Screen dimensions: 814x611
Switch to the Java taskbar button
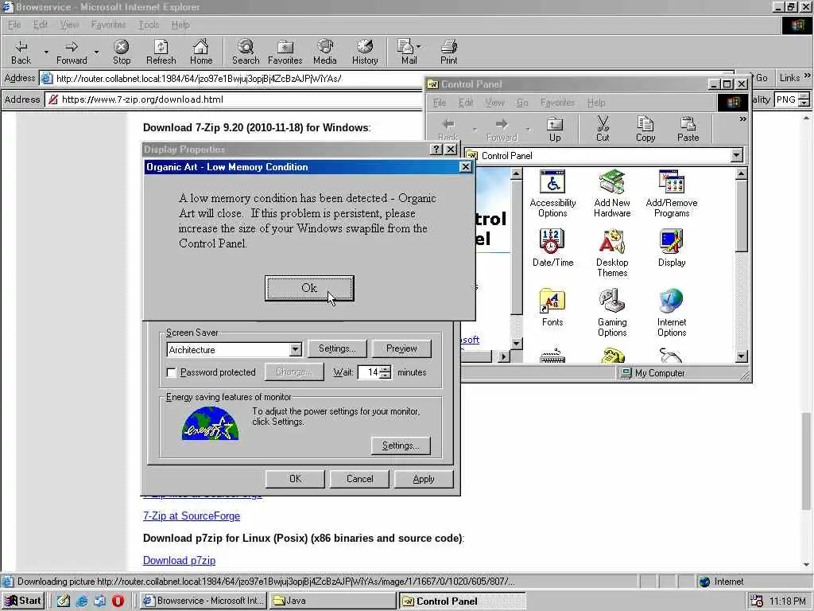click(x=333, y=601)
